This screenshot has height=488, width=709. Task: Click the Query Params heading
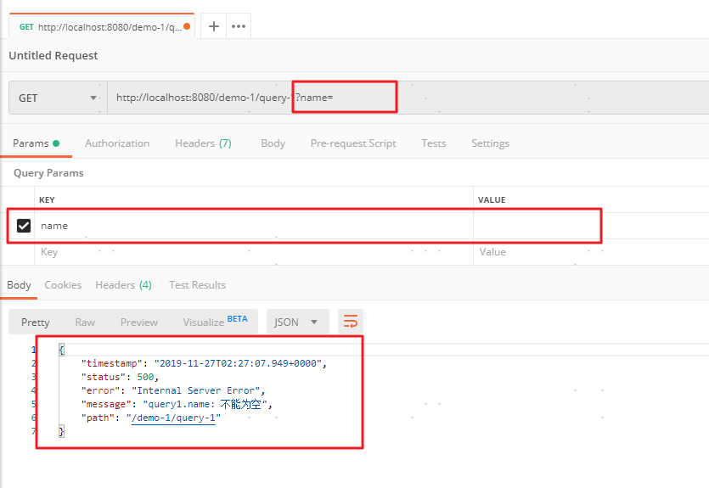click(x=48, y=173)
